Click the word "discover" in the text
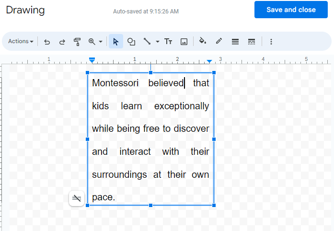Screen dimensions: 334x231 click(192, 128)
